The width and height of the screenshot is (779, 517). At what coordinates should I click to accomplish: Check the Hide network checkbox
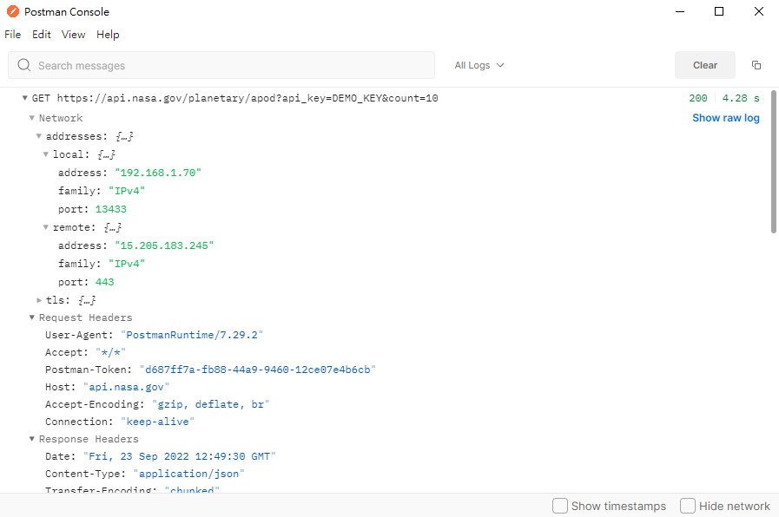pos(688,506)
